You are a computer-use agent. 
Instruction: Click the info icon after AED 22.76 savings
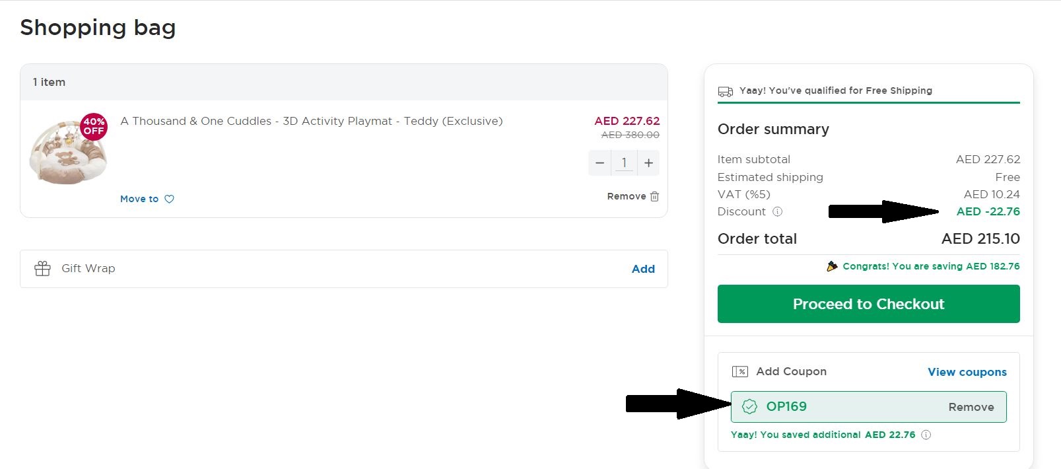(x=926, y=435)
